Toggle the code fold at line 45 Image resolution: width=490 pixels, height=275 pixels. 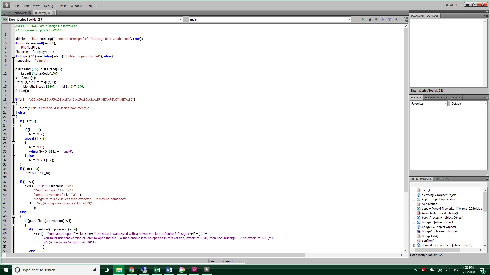pos(13,216)
